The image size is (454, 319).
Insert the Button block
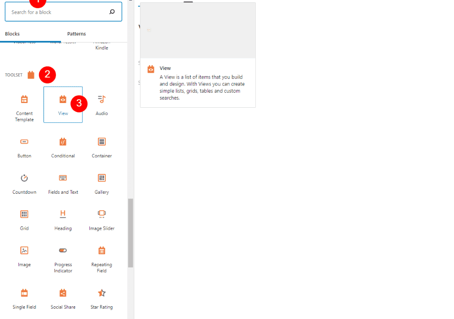pos(24,147)
